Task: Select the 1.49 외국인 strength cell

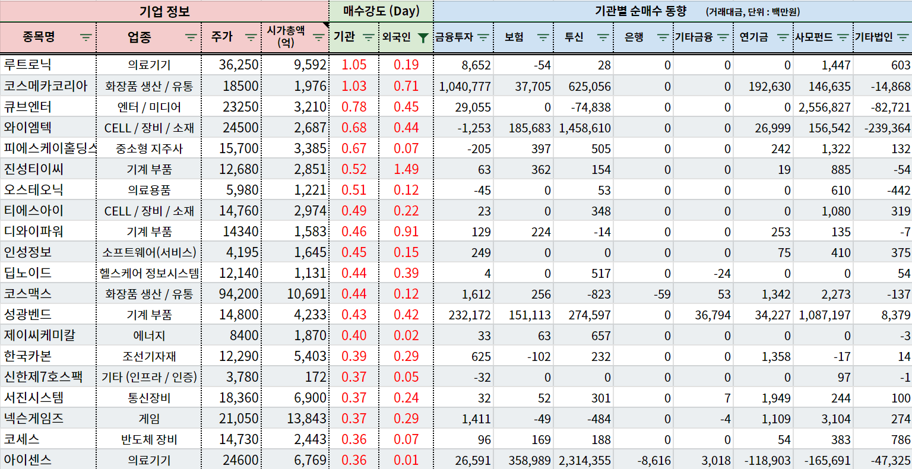Action: click(406, 169)
